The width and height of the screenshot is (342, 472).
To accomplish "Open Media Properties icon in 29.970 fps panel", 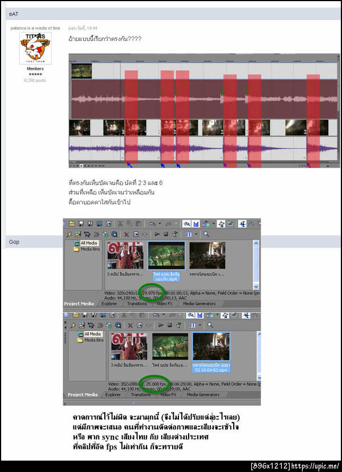I will pyautogui.click(x=136, y=234).
